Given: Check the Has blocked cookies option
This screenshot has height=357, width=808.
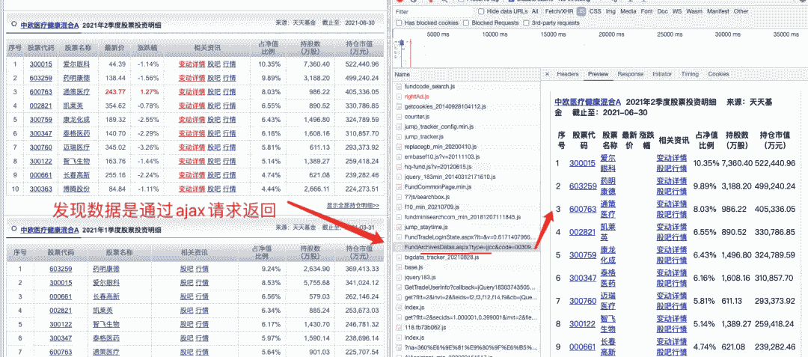Looking at the screenshot, I should (399, 23).
